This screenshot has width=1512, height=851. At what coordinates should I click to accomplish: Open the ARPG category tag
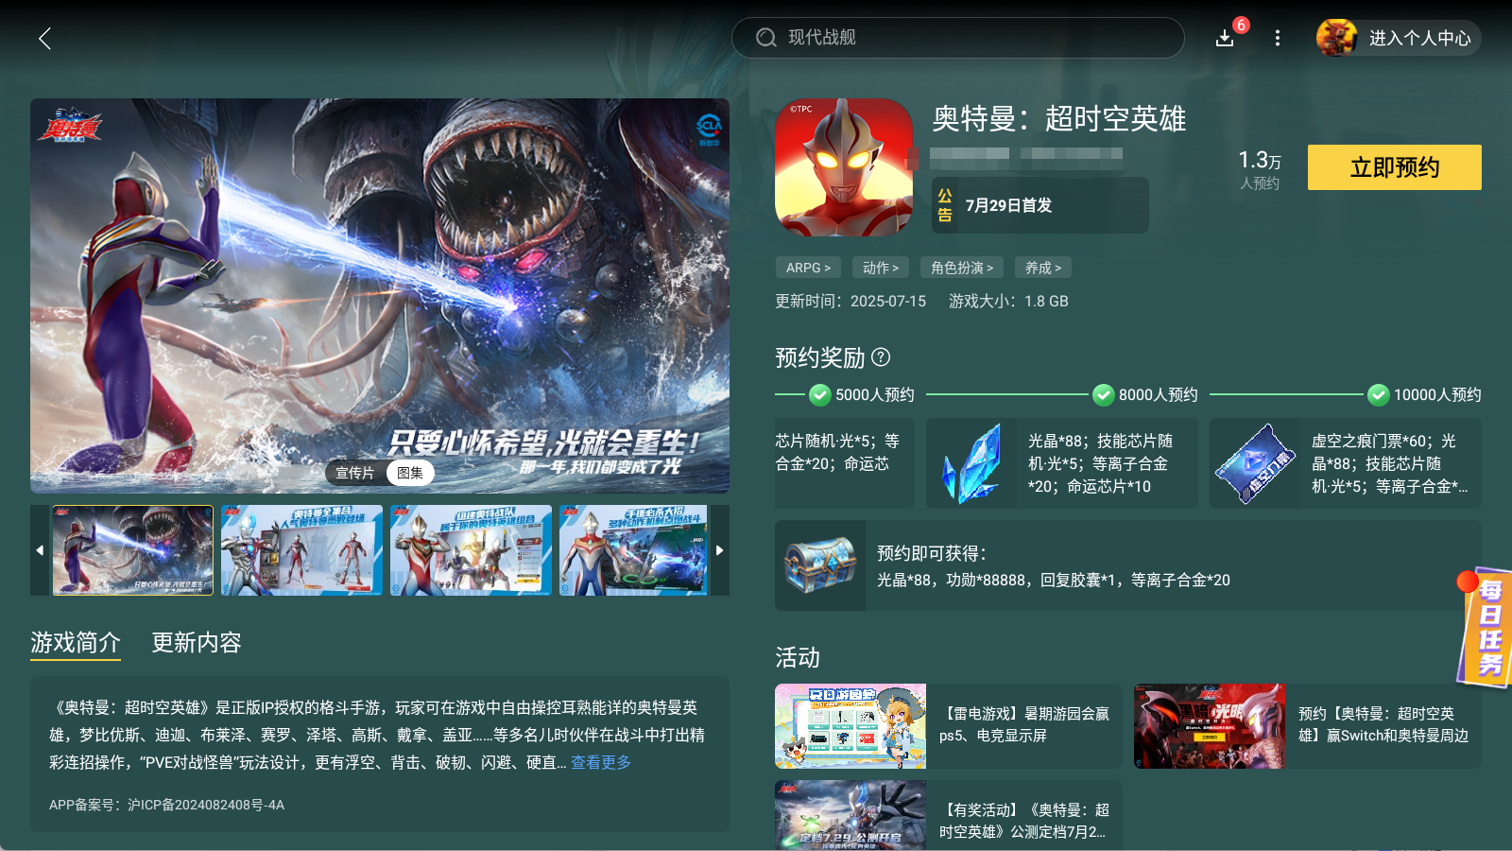click(808, 268)
